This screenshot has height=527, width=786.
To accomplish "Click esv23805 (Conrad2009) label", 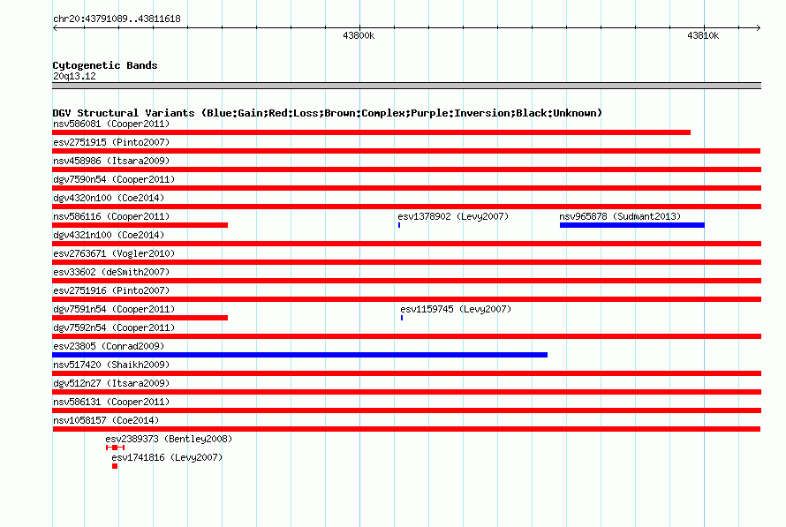I will coord(109,346).
